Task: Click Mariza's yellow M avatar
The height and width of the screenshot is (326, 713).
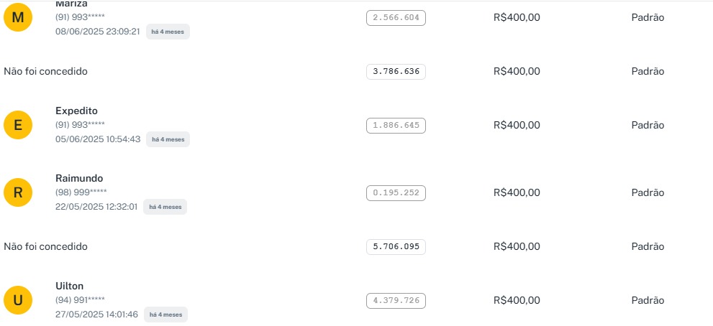Action: tap(18, 17)
